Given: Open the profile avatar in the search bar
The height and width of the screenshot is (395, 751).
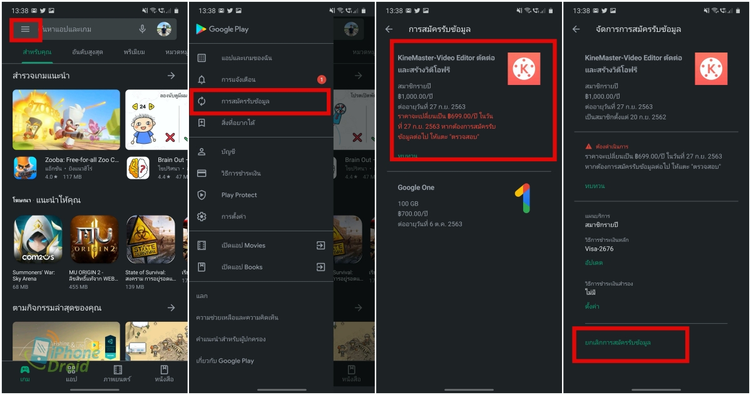Looking at the screenshot, I should click(164, 29).
